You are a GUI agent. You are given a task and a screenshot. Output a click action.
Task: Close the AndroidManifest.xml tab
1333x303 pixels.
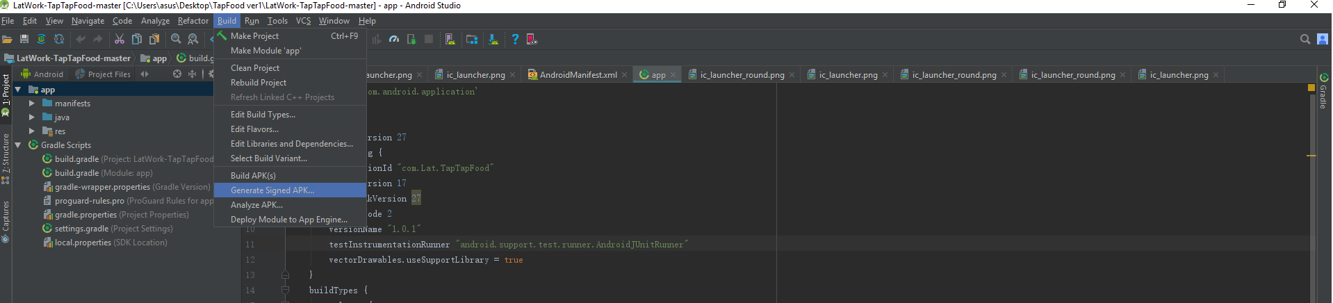(x=624, y=75)
